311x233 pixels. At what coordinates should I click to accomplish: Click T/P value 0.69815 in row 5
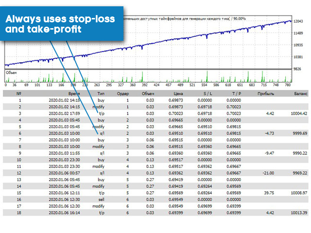234,127
